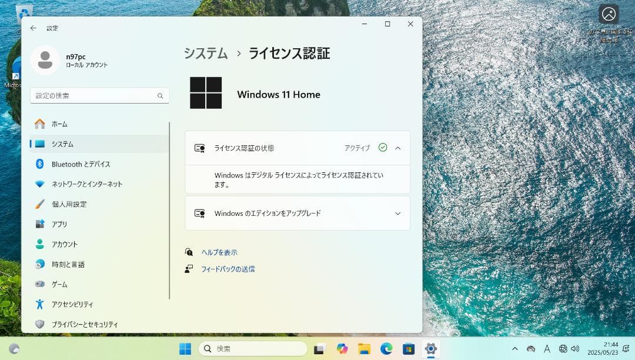
Task: Show hidden icons tray chevron
Action: click(514, 349)
